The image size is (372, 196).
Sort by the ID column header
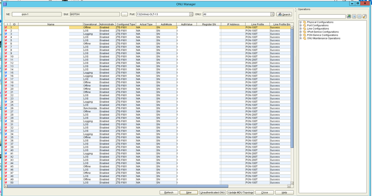click(14, 24)
